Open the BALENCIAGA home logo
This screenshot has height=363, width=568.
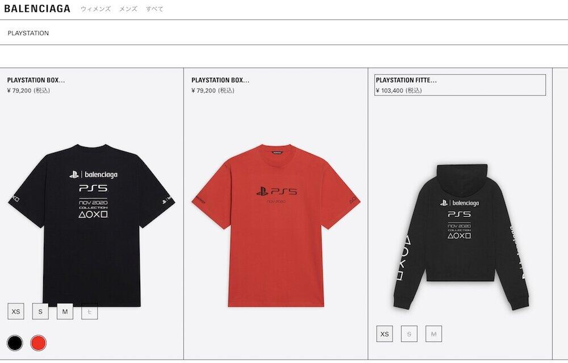[x=37, y=9]
